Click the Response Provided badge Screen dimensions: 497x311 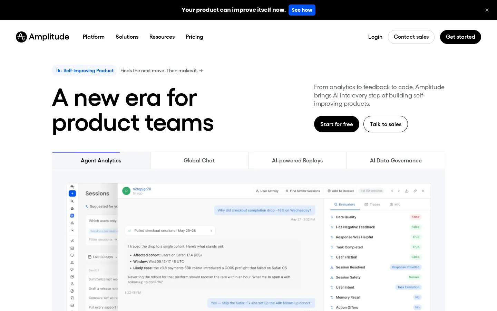point(406,267)
